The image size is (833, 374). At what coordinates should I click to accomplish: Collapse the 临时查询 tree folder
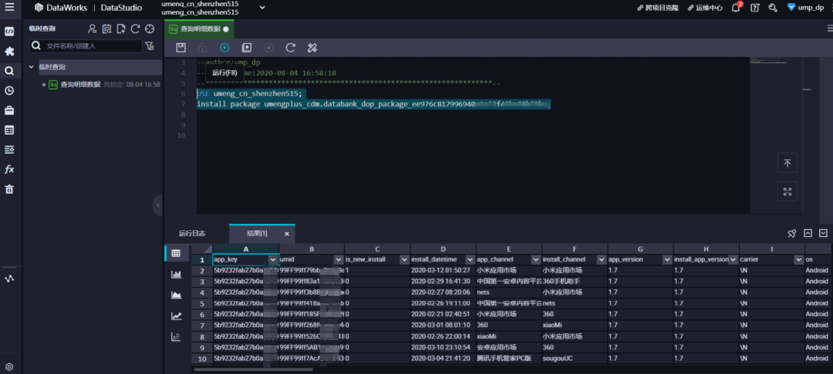click(x=32, y=67)
